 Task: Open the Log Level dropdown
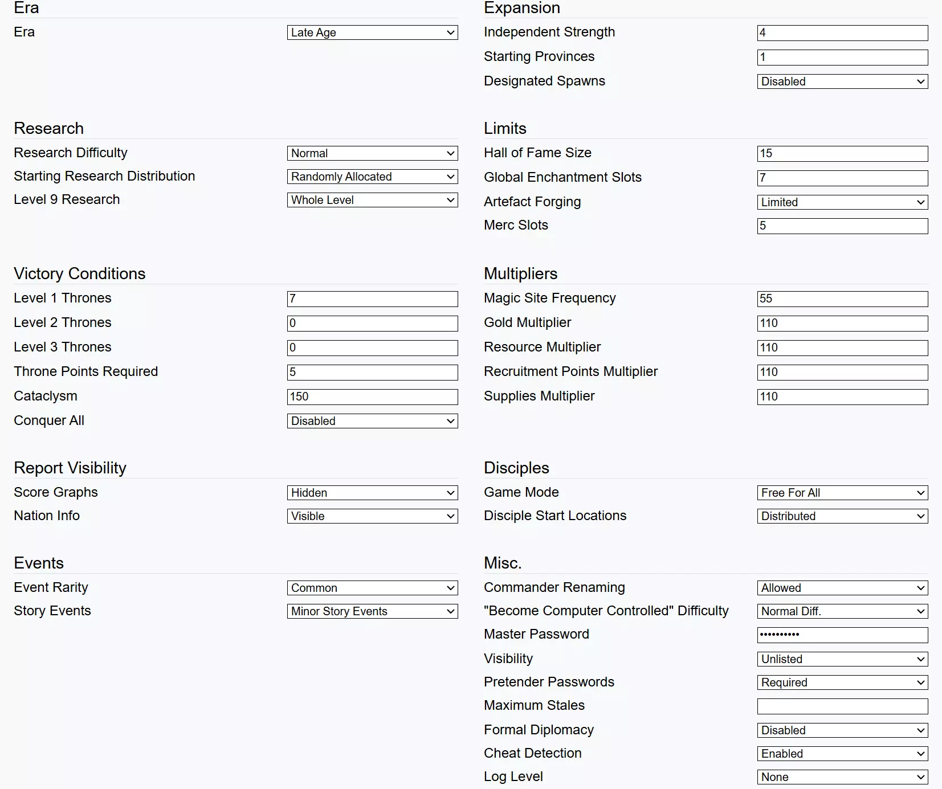842,777
